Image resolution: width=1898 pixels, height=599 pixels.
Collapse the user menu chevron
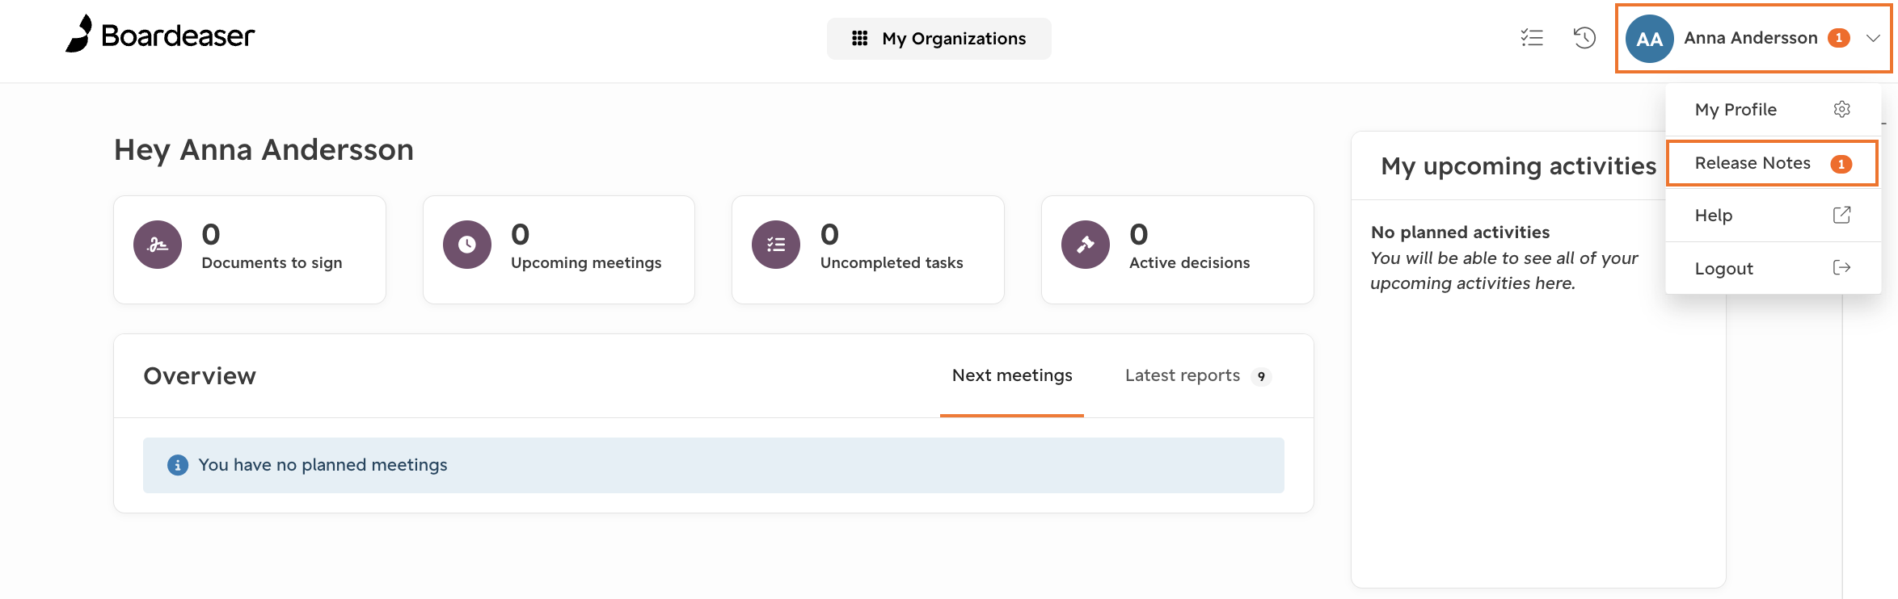(x=1873, y=39)
